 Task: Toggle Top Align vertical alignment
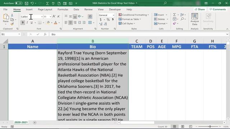66,16
